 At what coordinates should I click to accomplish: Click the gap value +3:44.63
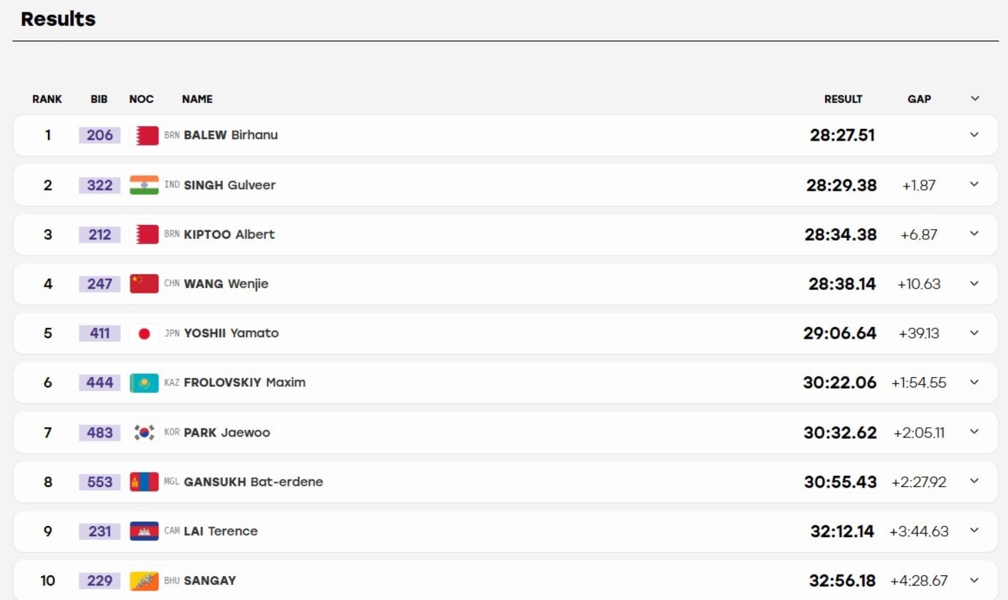919,531
